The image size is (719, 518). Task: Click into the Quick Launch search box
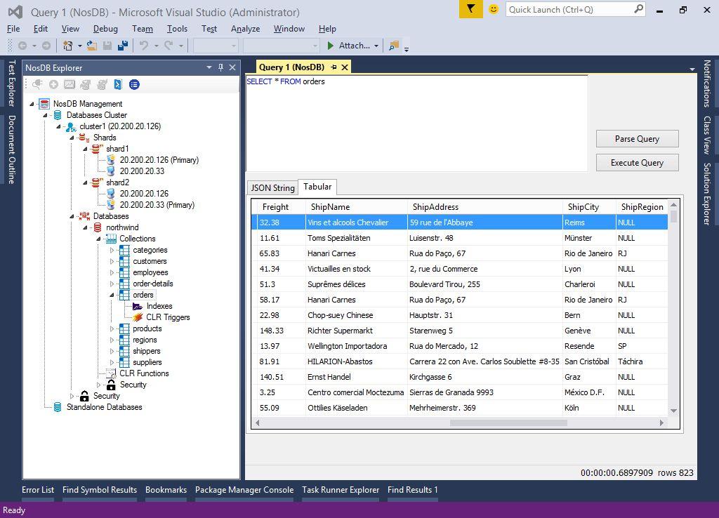(x=569, y=10)
